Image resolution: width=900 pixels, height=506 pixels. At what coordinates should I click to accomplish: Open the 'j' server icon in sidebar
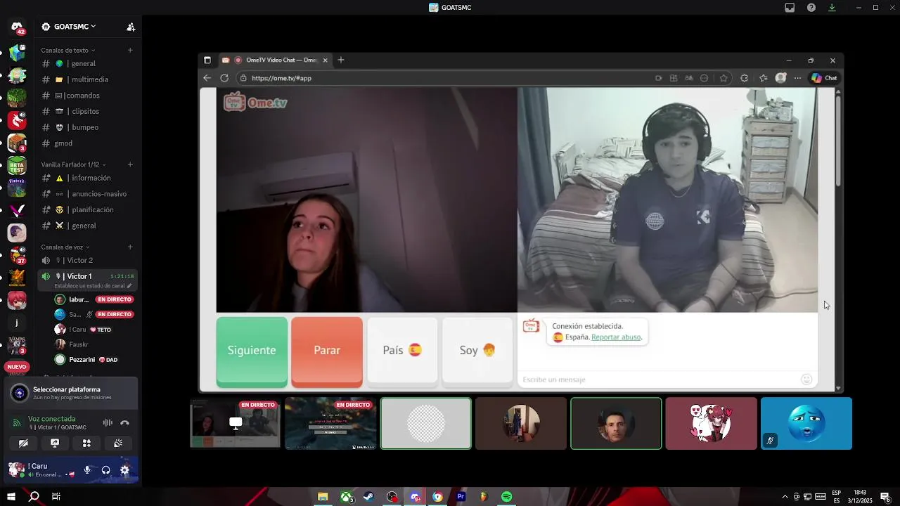(17, 323)
